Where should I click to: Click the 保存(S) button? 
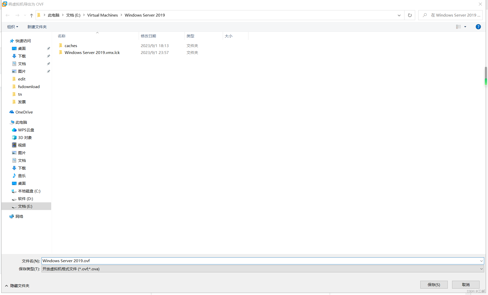tap(434, 285)
